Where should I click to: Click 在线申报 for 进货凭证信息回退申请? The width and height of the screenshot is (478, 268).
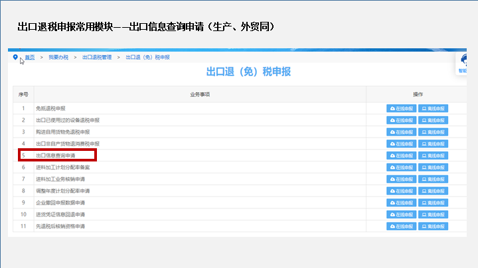pos(401,214)
